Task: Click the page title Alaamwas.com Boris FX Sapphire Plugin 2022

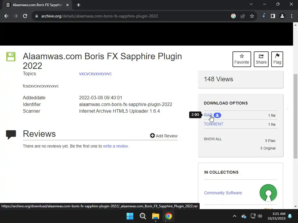Action: (102, 61)
